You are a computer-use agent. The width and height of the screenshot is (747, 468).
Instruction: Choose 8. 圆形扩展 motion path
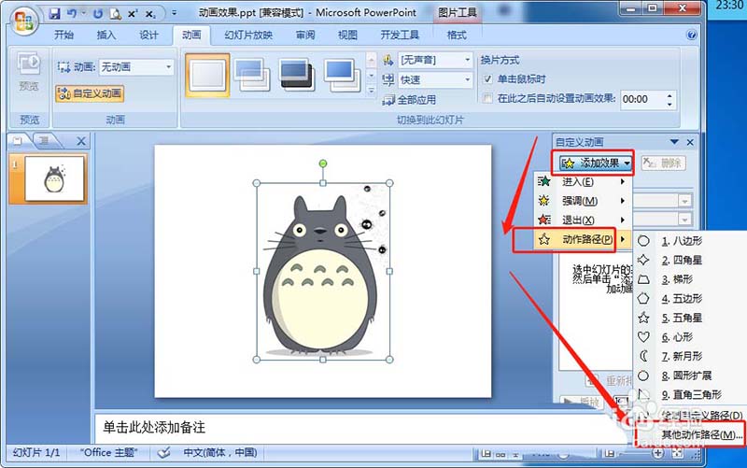(x=689, y=376)
